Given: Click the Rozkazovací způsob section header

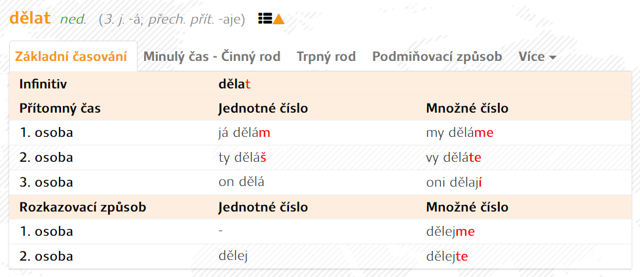Looking at the screenshot, I should 83,207.
